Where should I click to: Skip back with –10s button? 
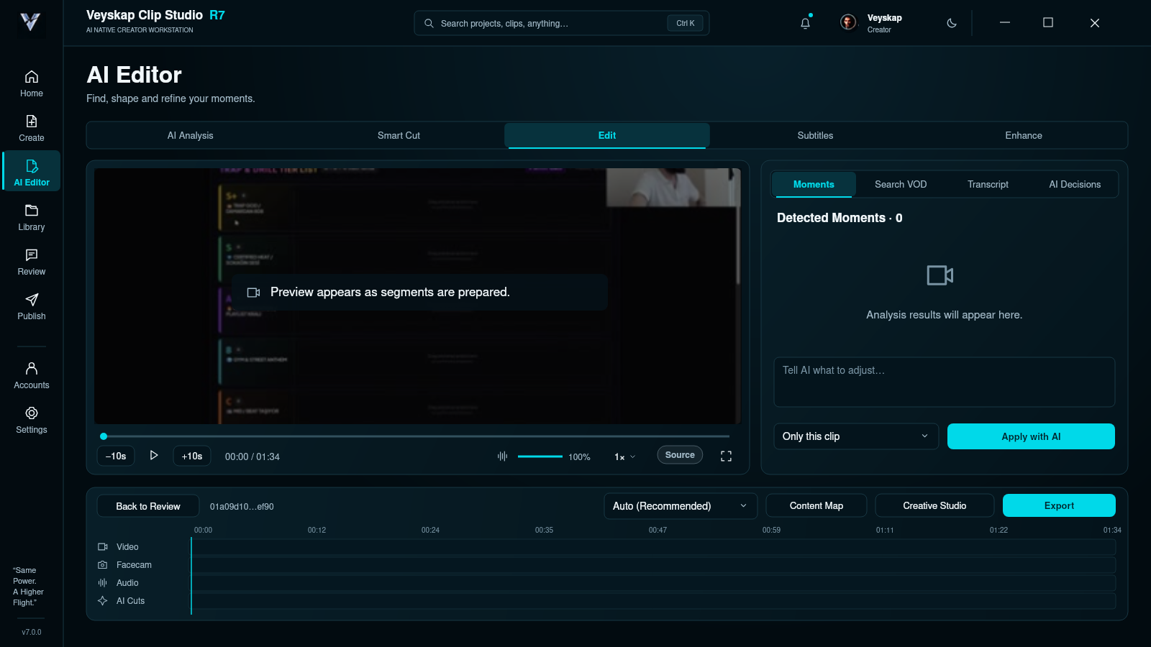pyautogui.click(x=116, y=456)
